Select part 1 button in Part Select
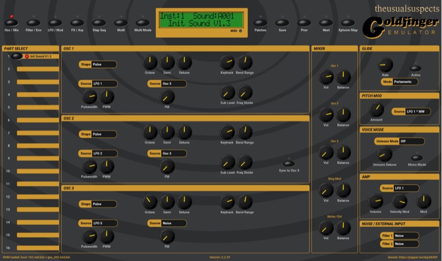Screen dimensions: 442x261 click(17, 56)
